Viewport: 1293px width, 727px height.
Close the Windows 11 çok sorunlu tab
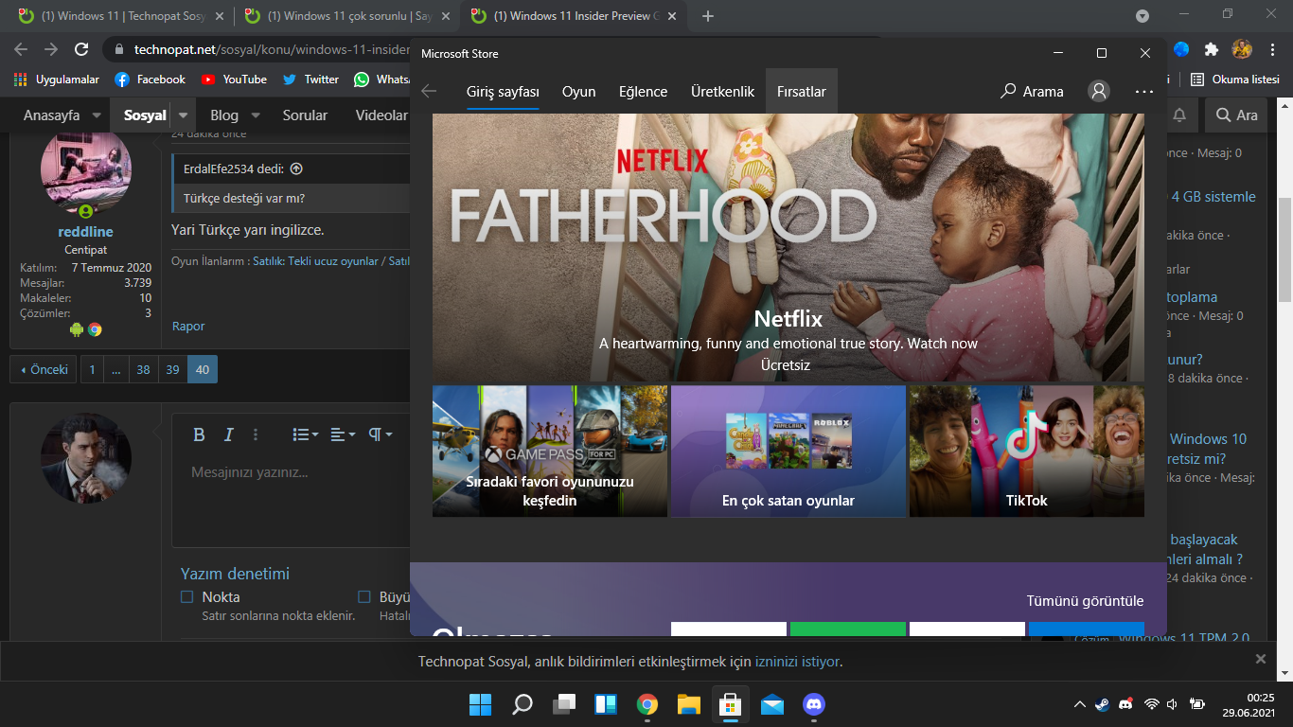pyautogui.click(x=447, y=16)
